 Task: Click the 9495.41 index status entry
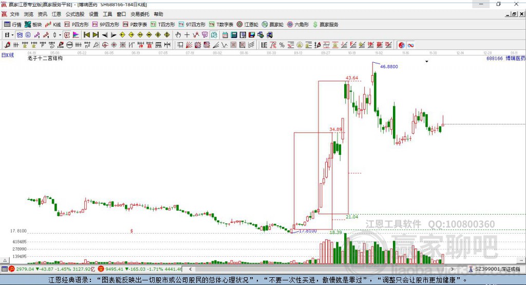140,269
